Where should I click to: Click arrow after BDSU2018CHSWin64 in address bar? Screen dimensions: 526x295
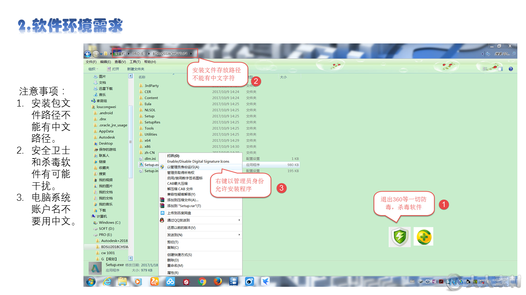coord(191,54)
